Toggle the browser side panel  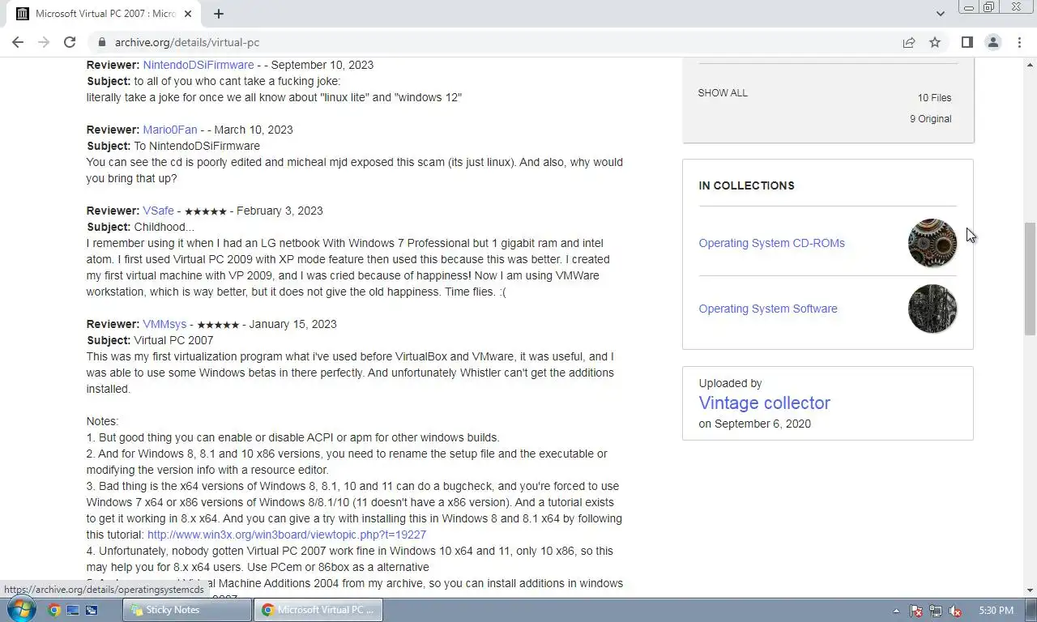(967, 42)
